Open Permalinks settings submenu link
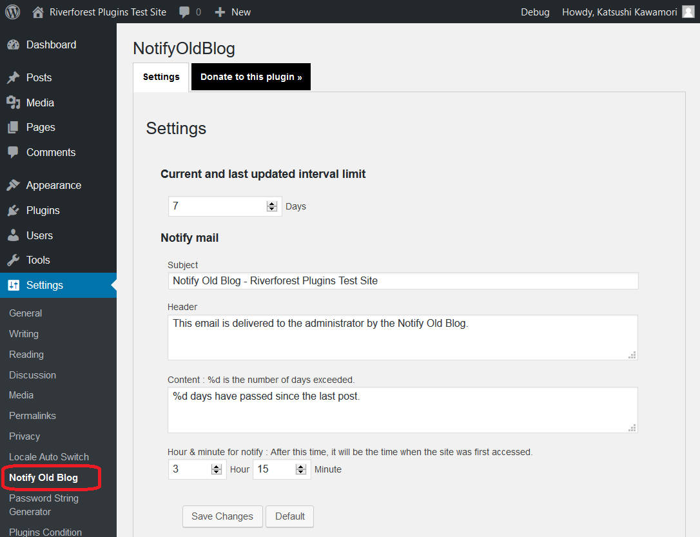Viewport: 700px width, 537px height. (x=32, y=416)
